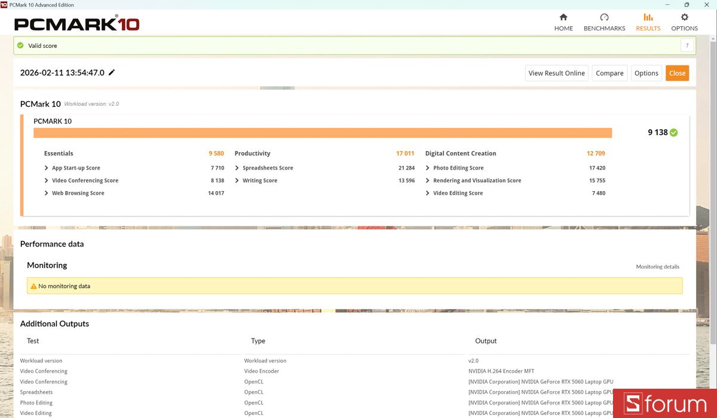Expand the Spreadsheets Score row
This screenshot has width=717, height=418.
(237, 168)
